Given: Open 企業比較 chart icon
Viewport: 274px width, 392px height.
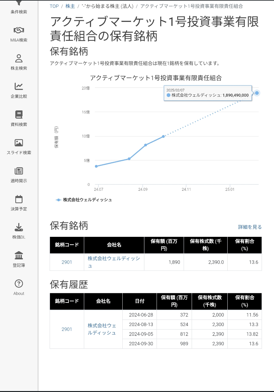Looking at the screenshot, I should (x=19, y=87).
